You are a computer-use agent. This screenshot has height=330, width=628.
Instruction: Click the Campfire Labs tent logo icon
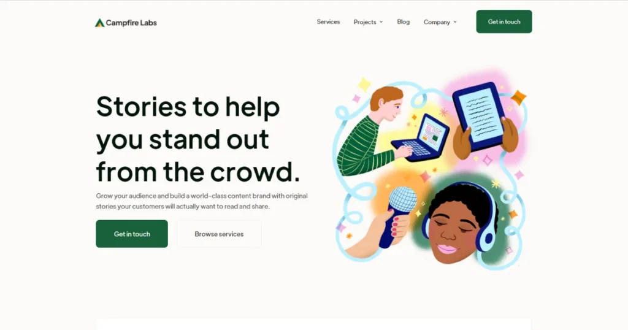point(99,23)
